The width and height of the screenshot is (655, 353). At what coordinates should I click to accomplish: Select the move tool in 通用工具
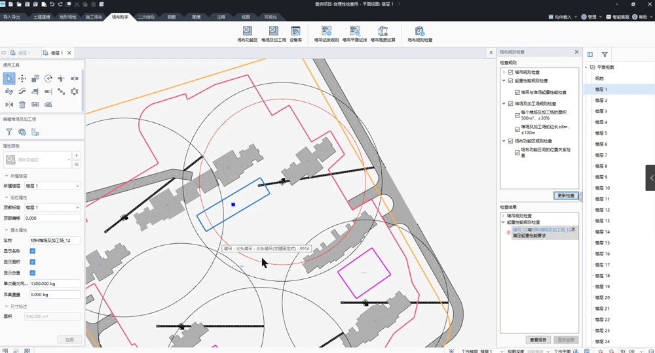click(22, 78)
